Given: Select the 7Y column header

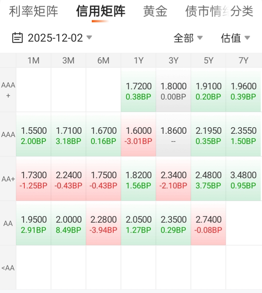Looking at the screenshot, I should pos(243,60).
